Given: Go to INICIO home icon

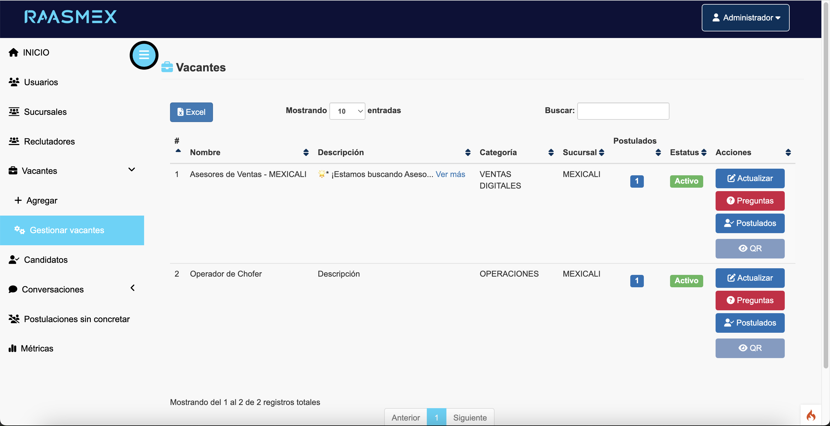Looking at the screenshot, I should (14, 52).
